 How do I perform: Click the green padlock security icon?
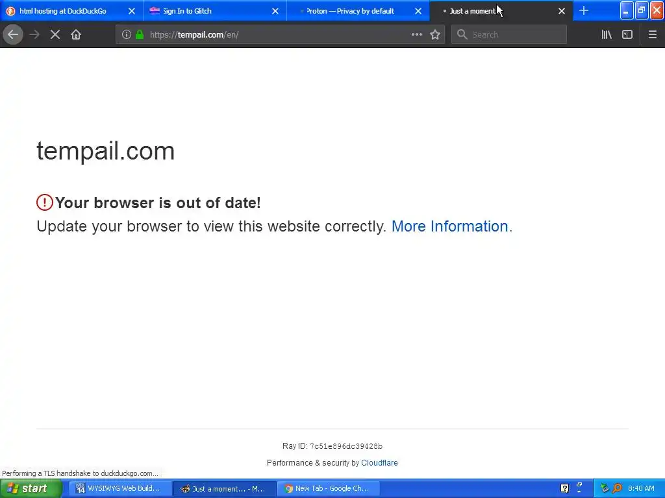click(140, 35)
